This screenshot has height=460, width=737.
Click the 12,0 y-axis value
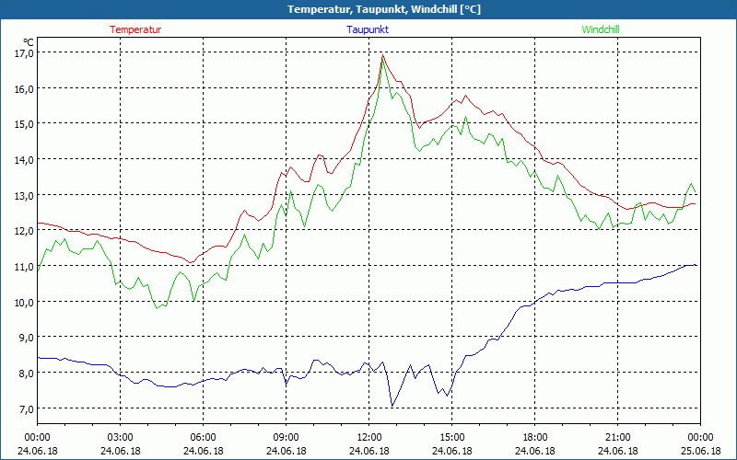pos(24,231)
